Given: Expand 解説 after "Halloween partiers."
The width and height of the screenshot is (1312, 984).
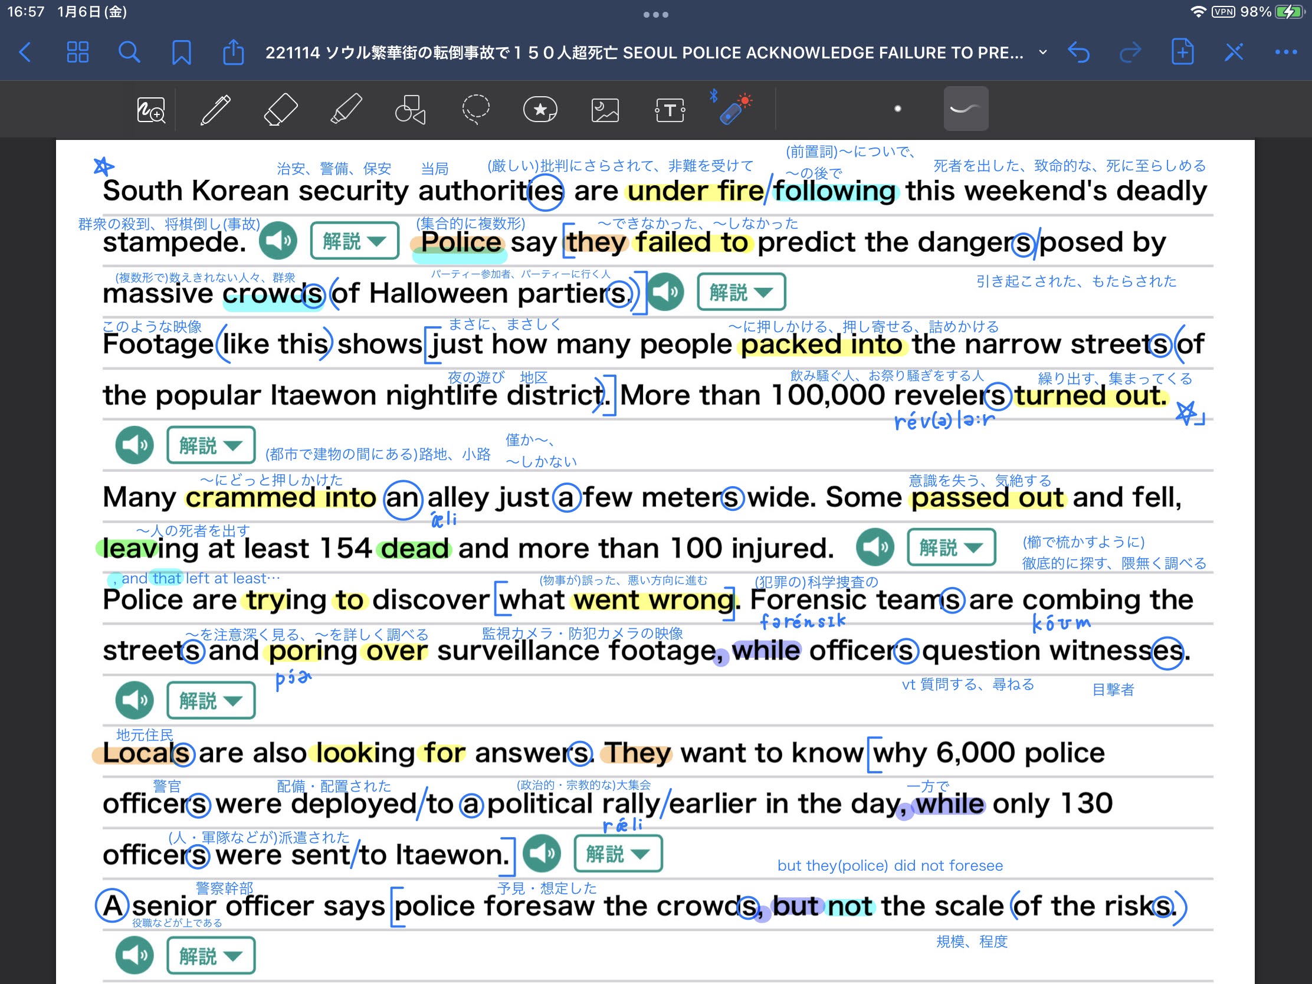Looking at the screenshot, I should click(742, 292).
